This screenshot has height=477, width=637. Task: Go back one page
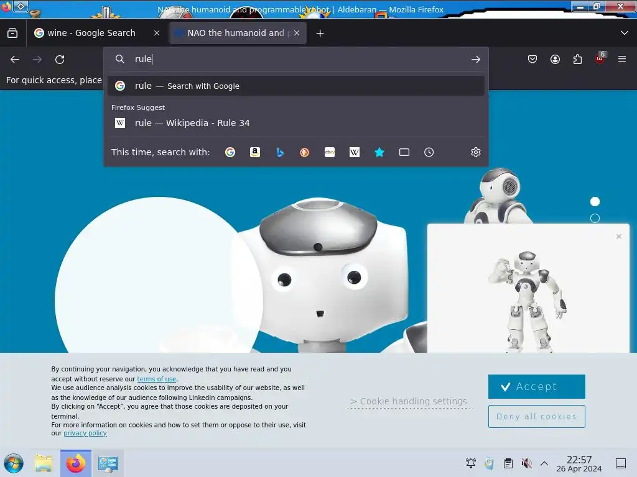(15, 60)
